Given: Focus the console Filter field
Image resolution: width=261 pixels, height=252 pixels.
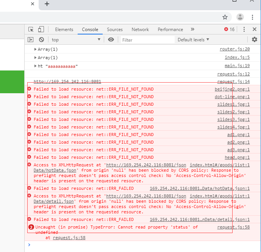Looking at the screenshot, I should coord(147,40).
